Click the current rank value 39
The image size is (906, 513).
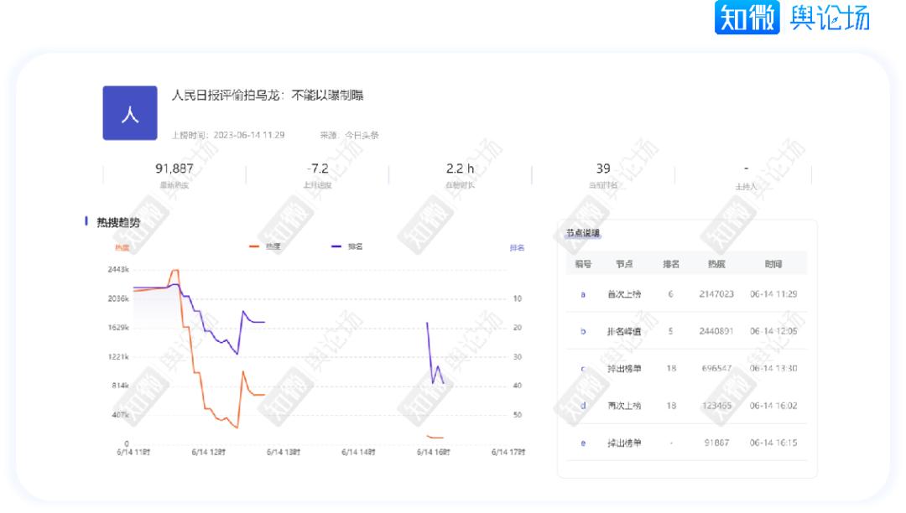[x=602, y=168]
